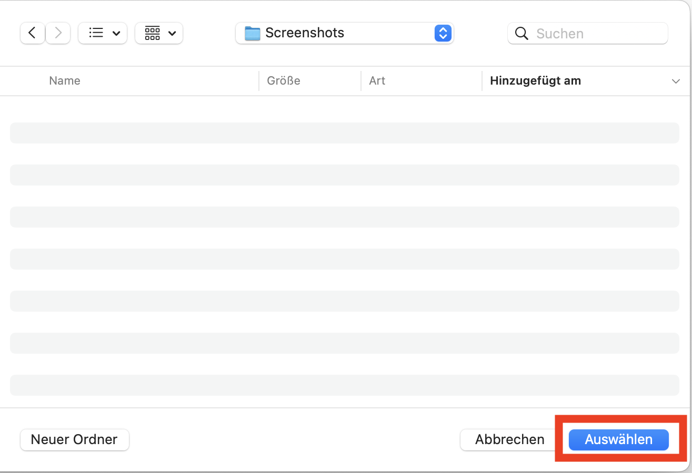Click the blue Screenshots folder icon
The height and width of the screenshot is (473, 692).
(x=253, y=33)
